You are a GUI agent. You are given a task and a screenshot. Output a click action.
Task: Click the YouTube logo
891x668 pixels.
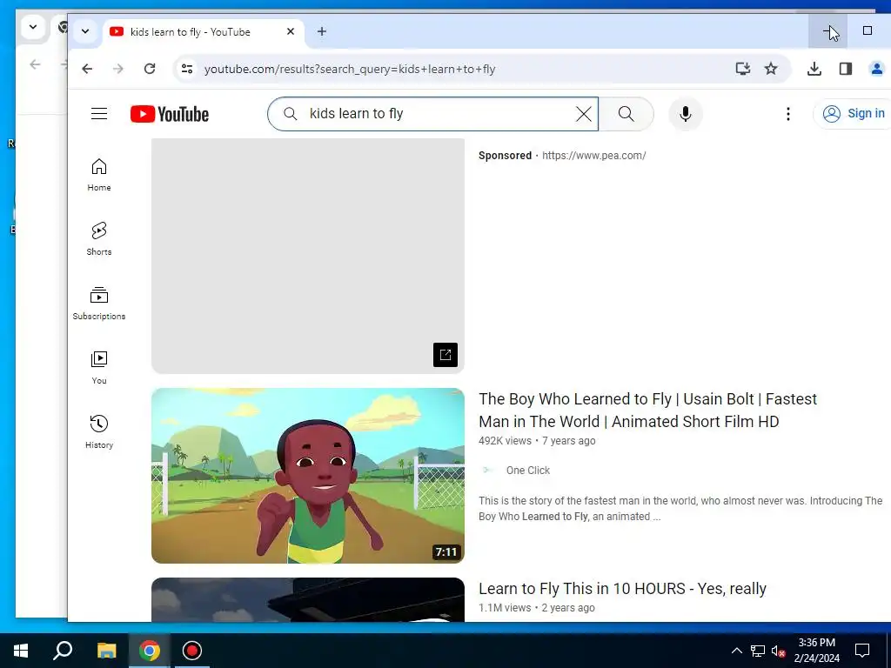point(170,114)
